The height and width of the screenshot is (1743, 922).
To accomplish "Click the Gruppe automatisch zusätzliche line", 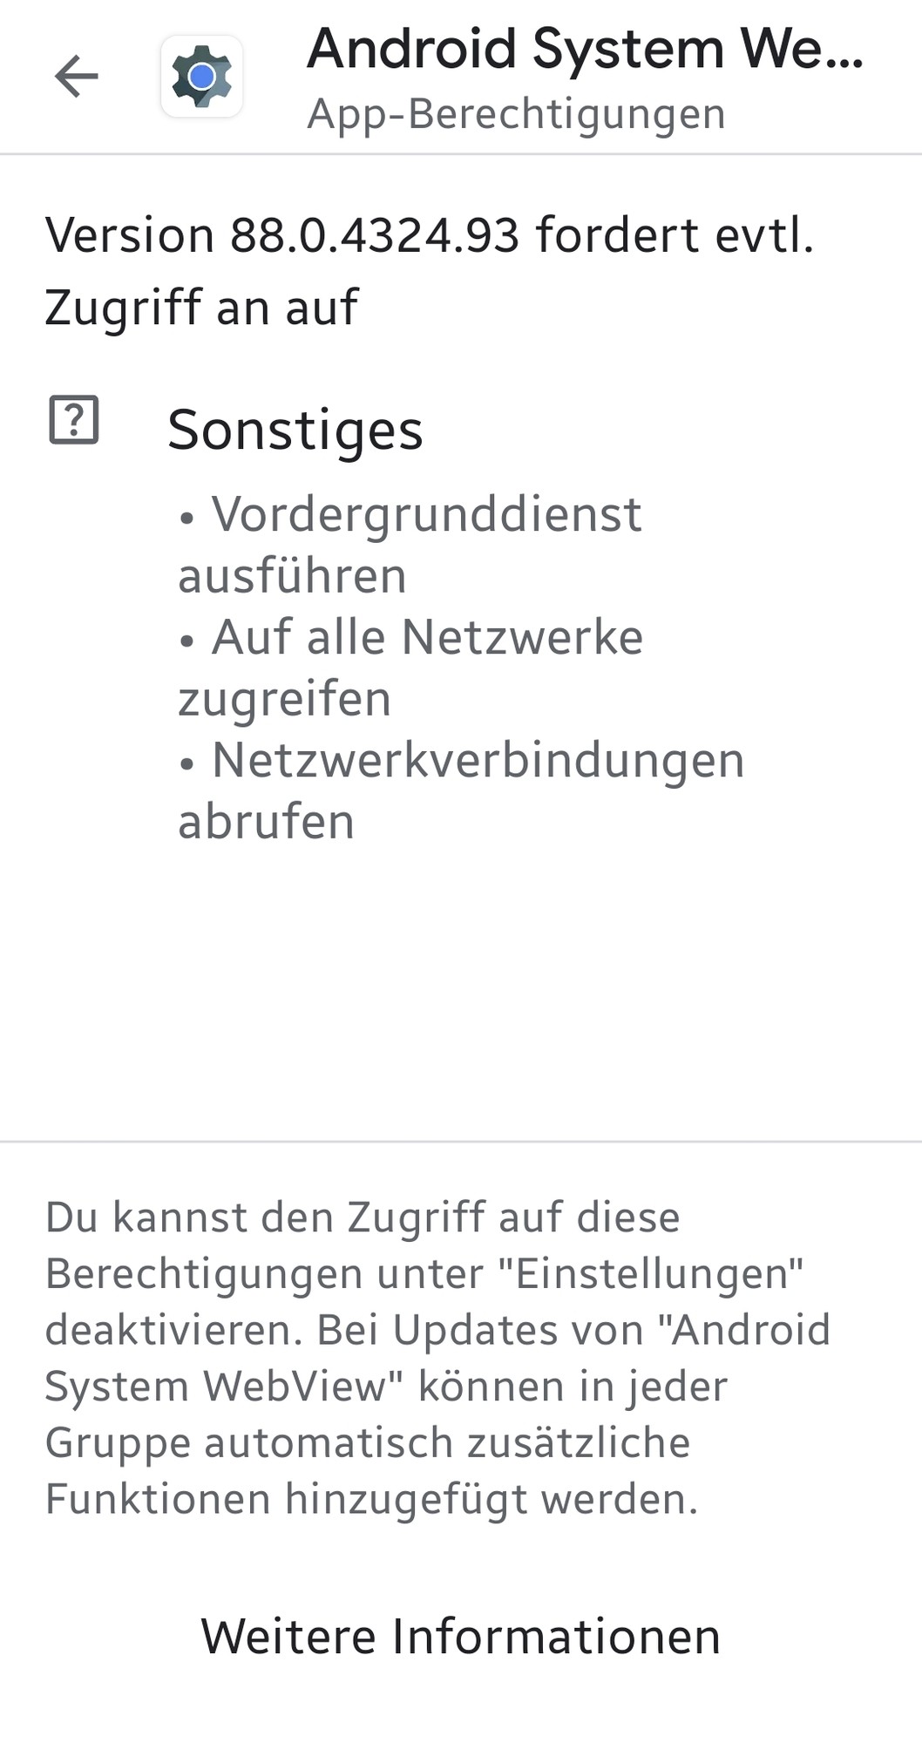I will coord(368,1443).
